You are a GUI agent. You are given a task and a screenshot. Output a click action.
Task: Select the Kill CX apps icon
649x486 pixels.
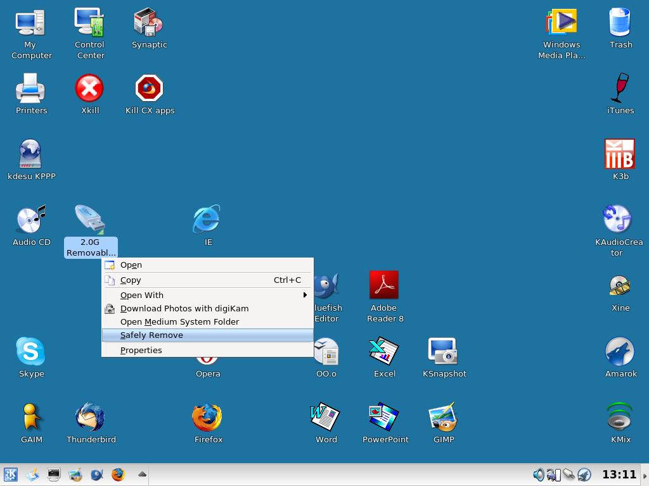[x=149, y=88]
